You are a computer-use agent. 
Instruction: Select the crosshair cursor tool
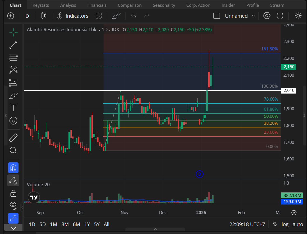[13, 32]
